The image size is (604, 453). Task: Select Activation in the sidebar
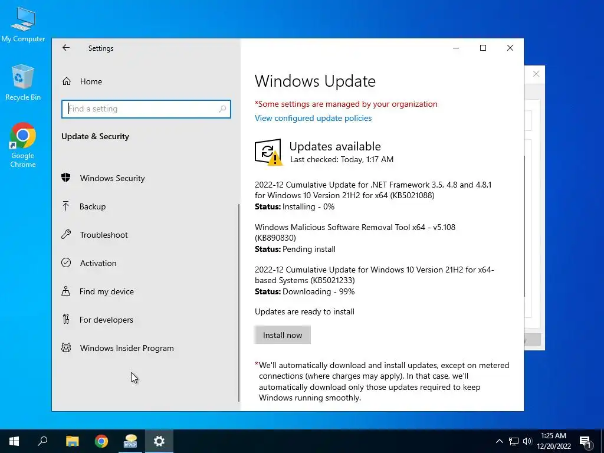pos(99,263)
